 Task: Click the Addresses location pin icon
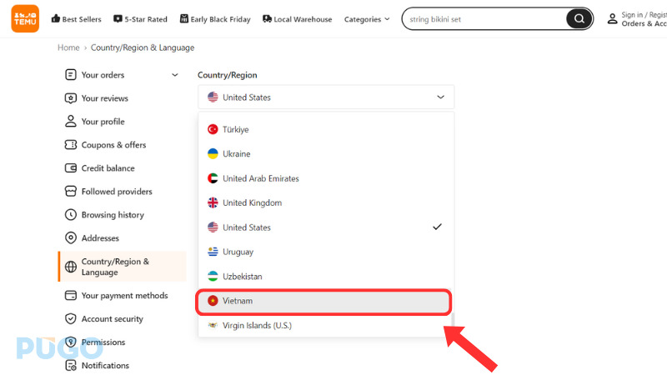(71, 238)
